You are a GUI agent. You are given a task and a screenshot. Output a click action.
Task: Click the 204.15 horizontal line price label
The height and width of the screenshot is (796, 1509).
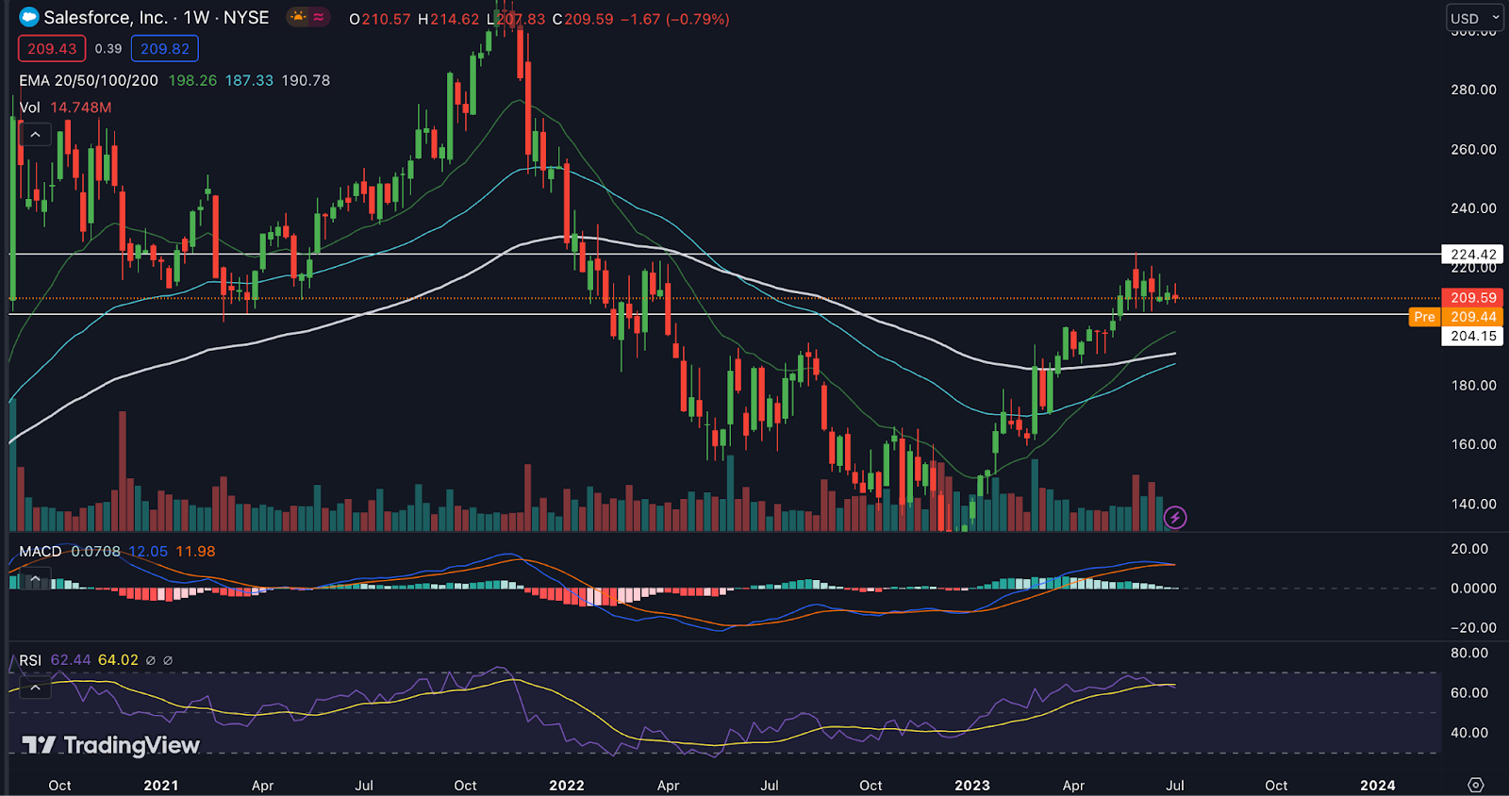click(1473, 336)
